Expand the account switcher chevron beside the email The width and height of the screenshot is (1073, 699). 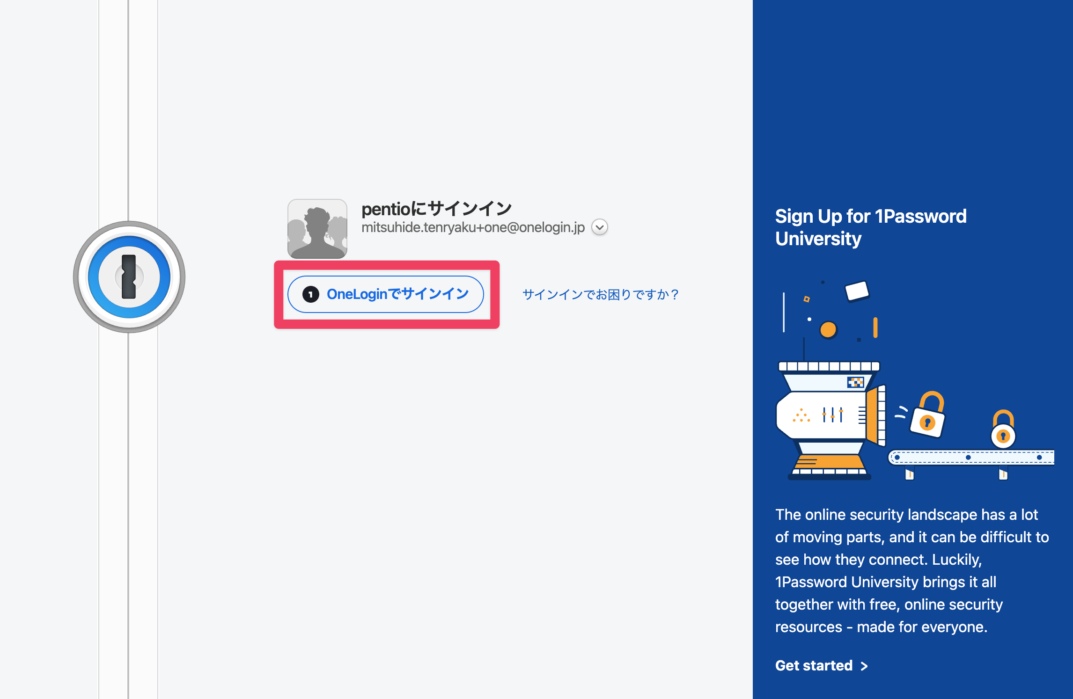600,227
